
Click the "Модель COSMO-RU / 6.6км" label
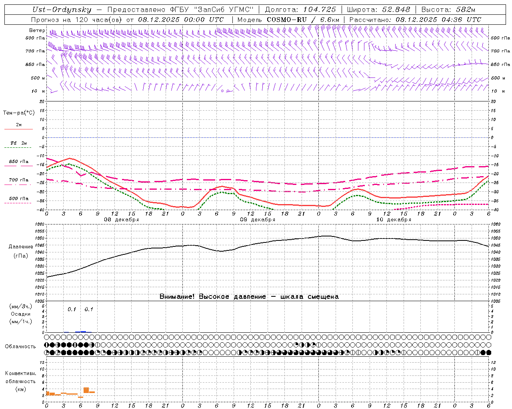[288, 20]
